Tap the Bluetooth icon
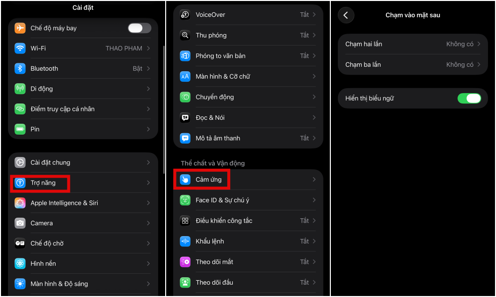This screenshot has width=496, height=297. (x=20, y=68)
